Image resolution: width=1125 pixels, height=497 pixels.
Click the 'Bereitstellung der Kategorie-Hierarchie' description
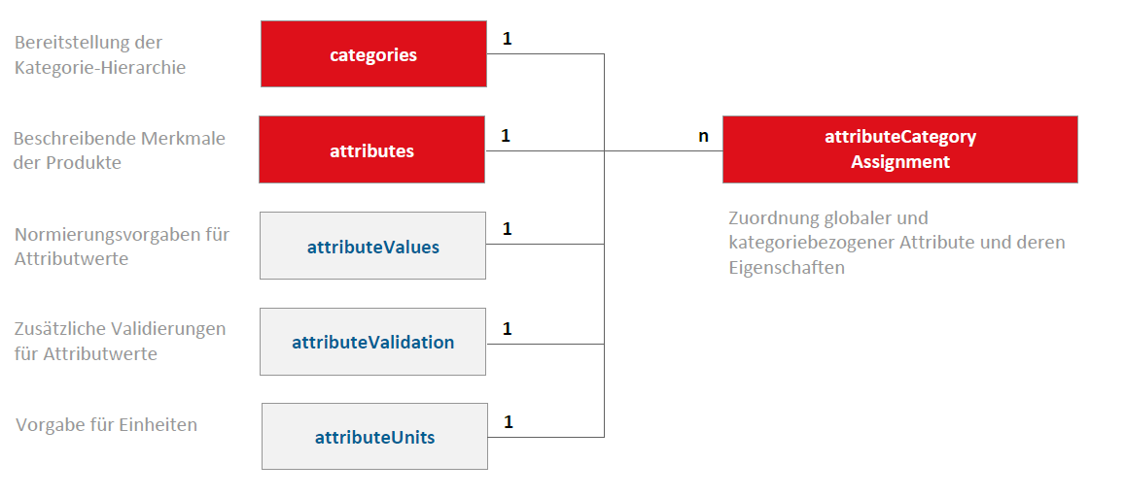click(100, 55)
